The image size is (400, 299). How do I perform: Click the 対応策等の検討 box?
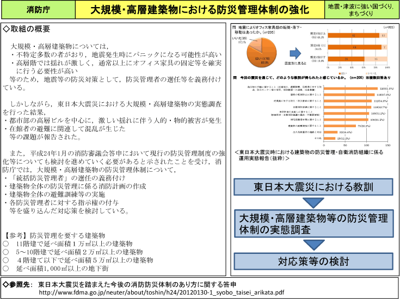point(313,261)
